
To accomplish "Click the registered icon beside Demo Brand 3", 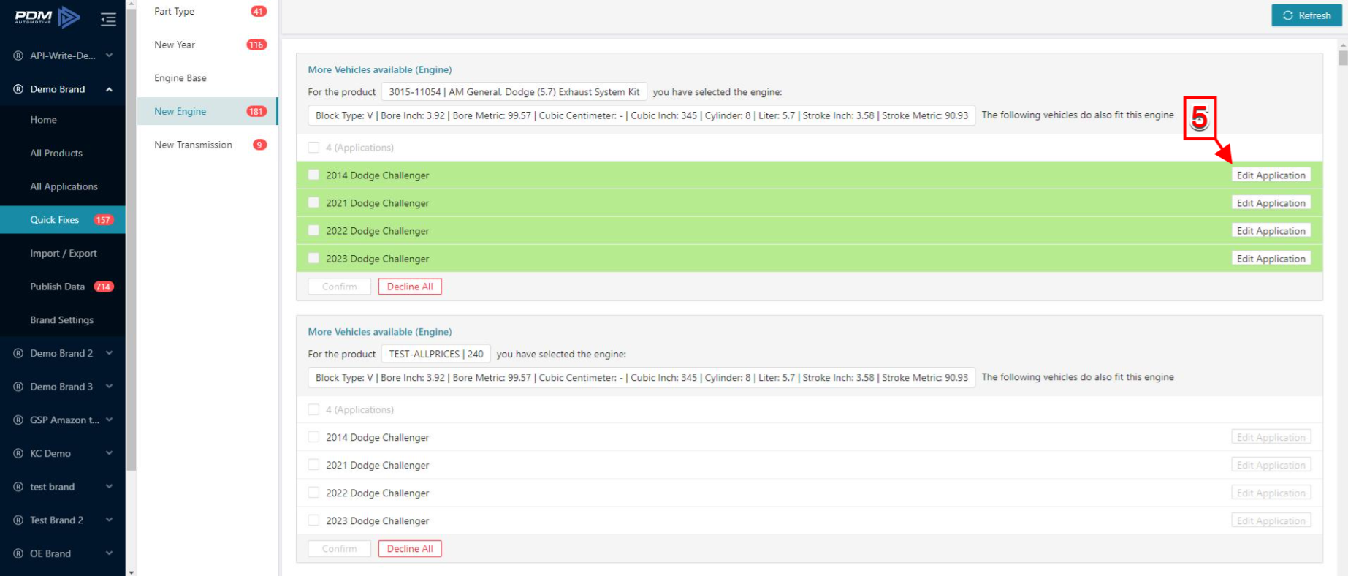I will click(x=18, y=387).
